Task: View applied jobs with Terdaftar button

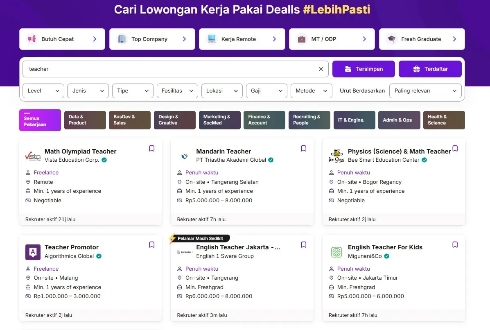Action: coord(430,69)
